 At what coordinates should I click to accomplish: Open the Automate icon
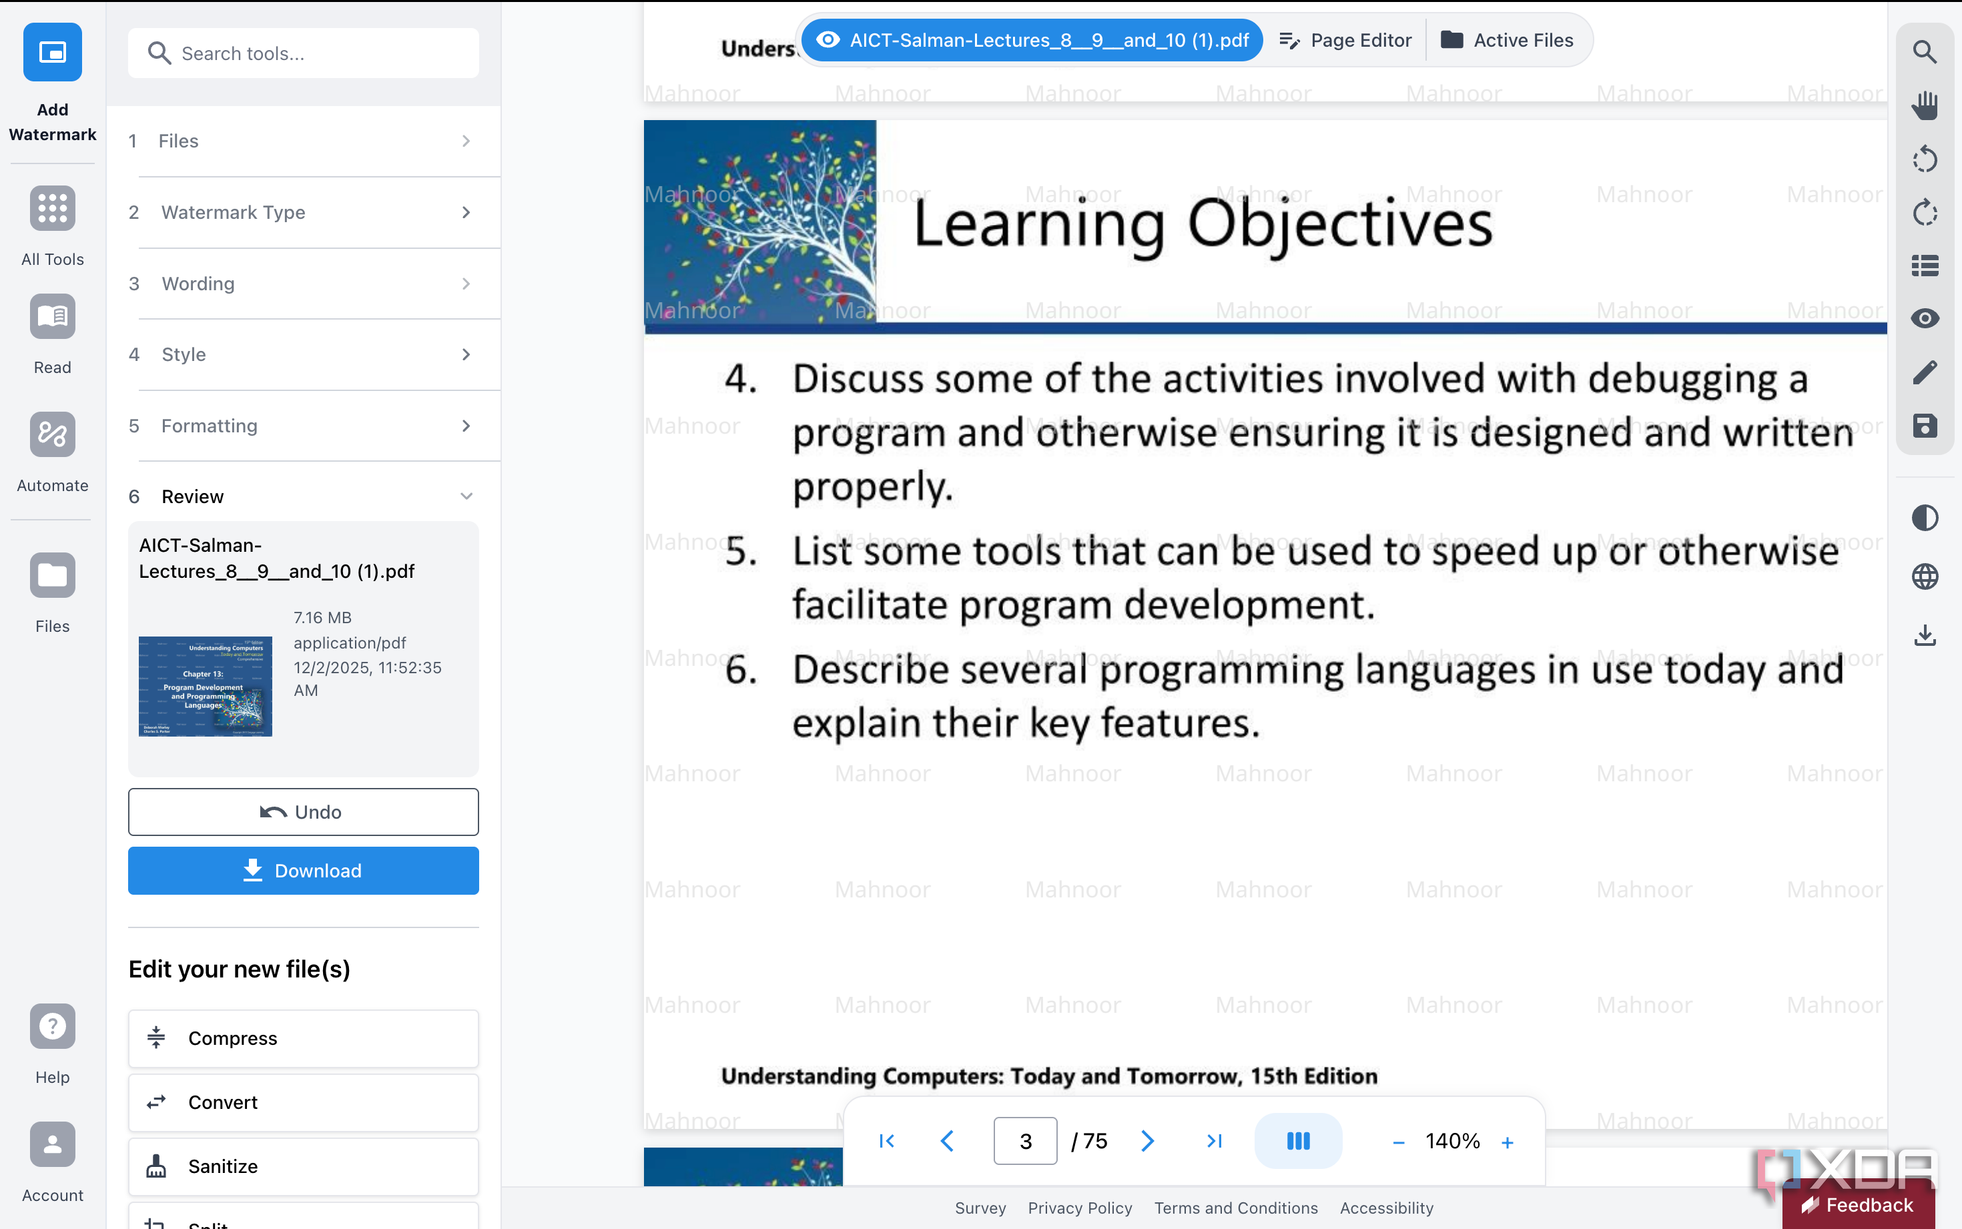52,434
